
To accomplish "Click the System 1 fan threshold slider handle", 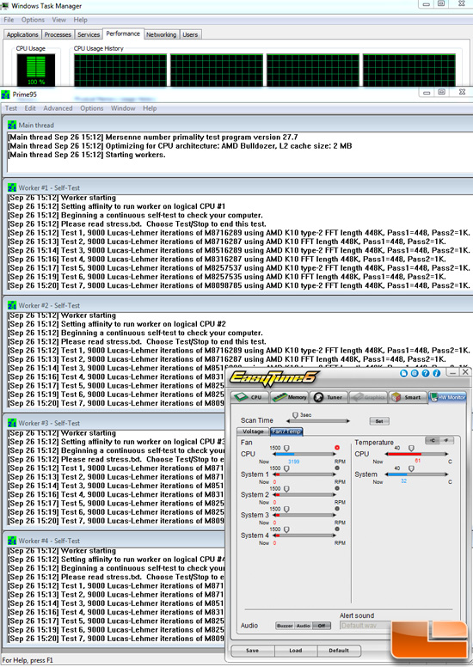I will 286,468.
